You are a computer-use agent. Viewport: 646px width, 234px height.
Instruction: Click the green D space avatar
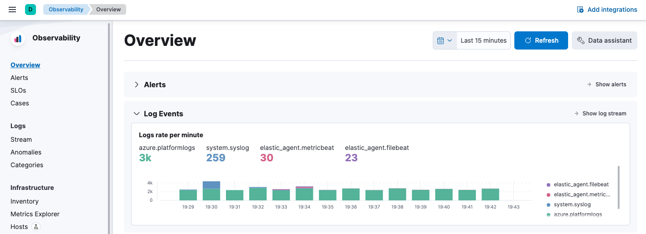point(31,10)
